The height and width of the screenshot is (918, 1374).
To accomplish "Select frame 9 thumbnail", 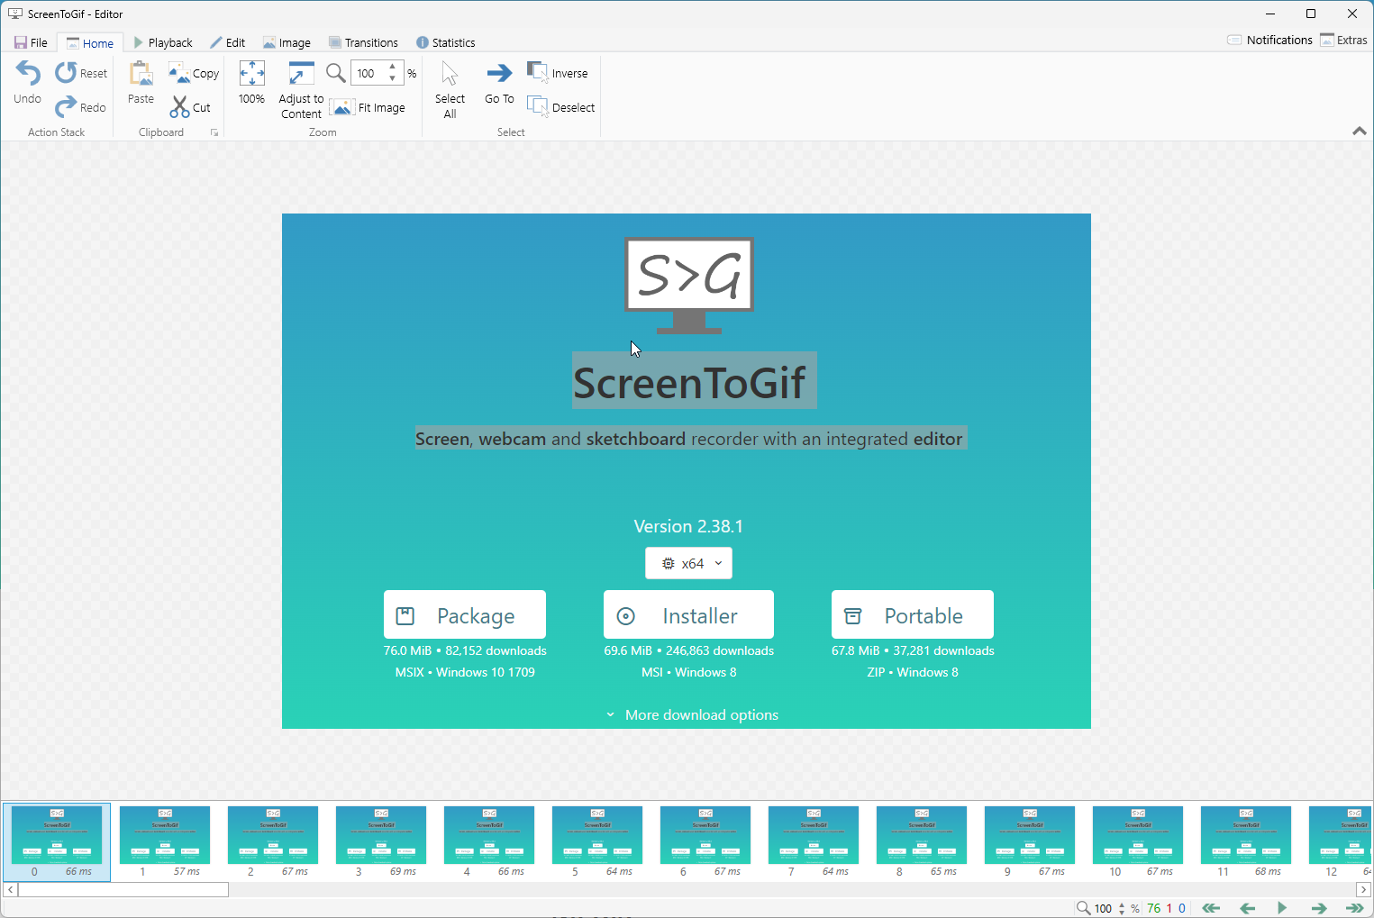I will tap(1030, 841).
